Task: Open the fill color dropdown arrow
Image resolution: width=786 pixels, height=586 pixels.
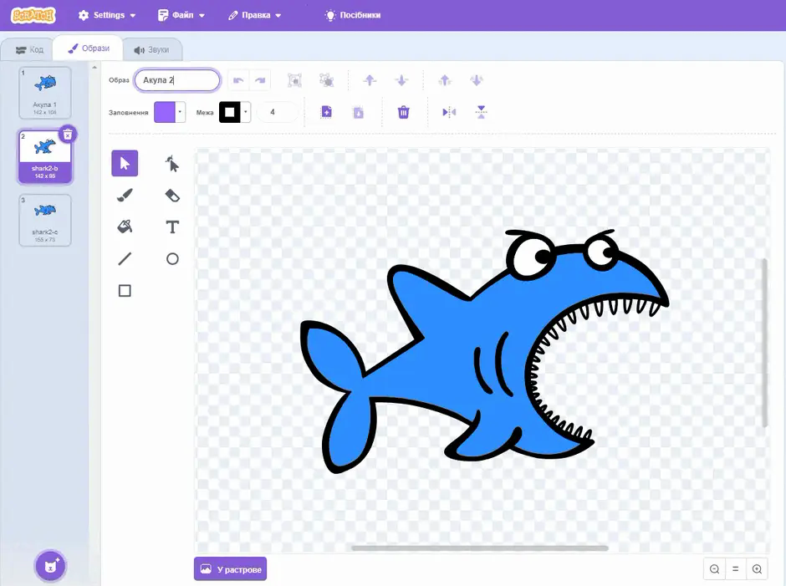Action: point(180,112)
